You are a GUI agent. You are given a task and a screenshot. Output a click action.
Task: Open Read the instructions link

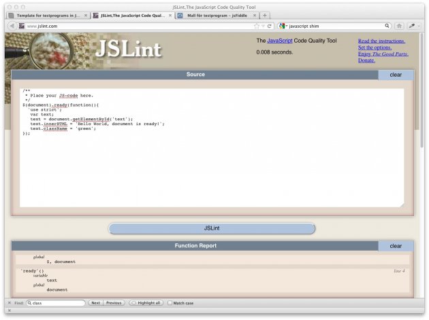381,41
